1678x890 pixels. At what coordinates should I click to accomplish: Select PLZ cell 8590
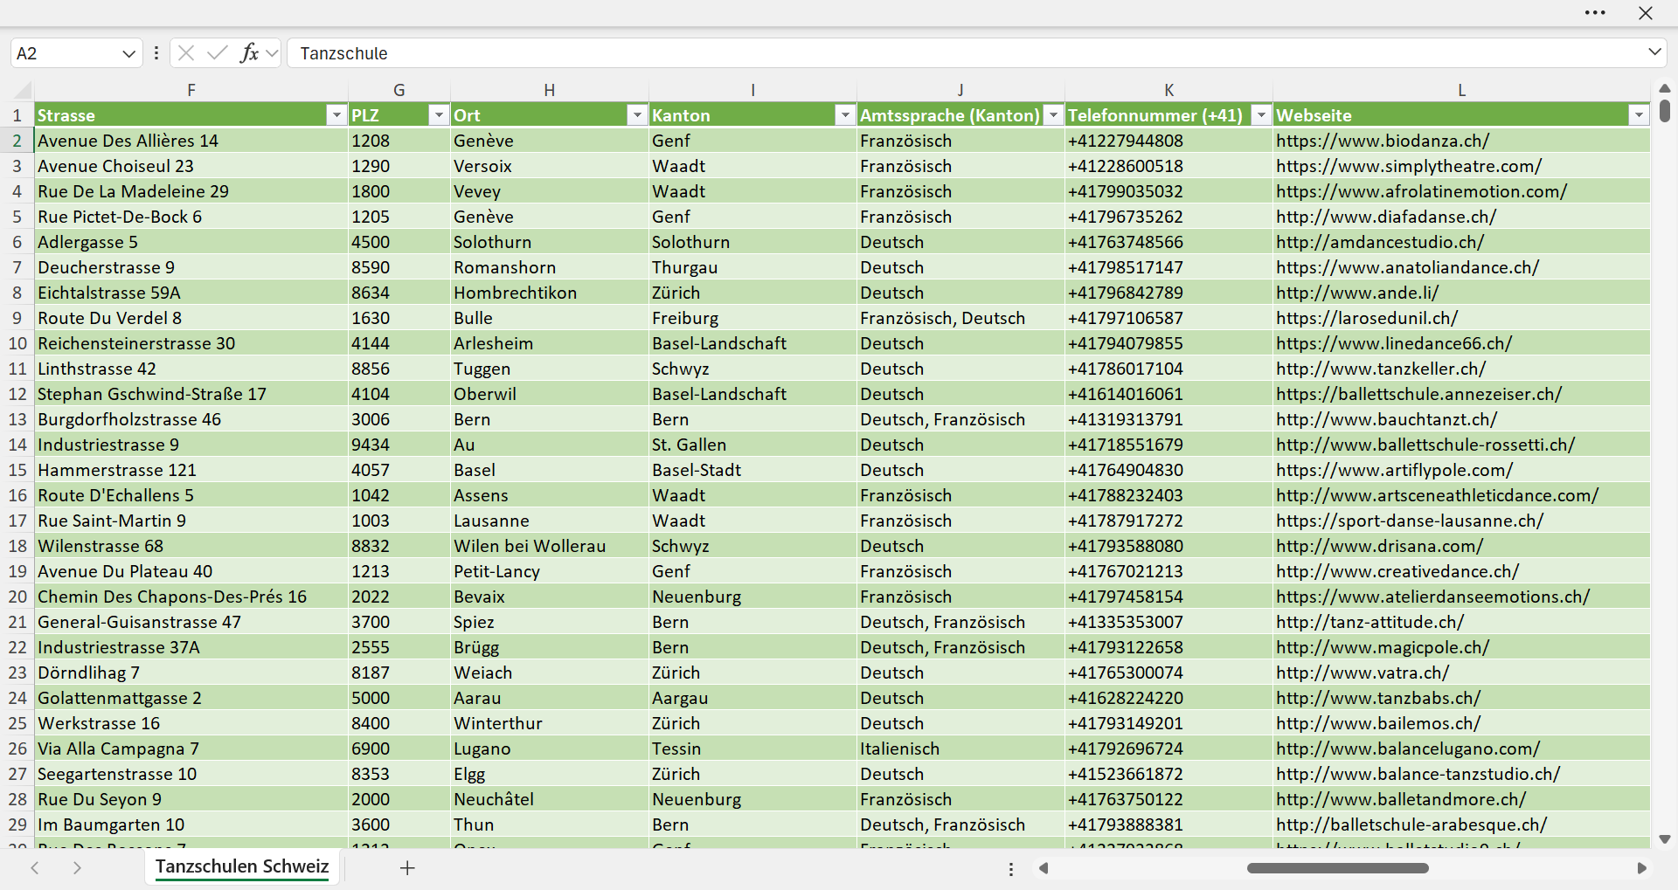(x=399, y=267)
